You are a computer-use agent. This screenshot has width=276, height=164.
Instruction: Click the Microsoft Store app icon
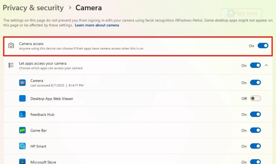(22, 161)
